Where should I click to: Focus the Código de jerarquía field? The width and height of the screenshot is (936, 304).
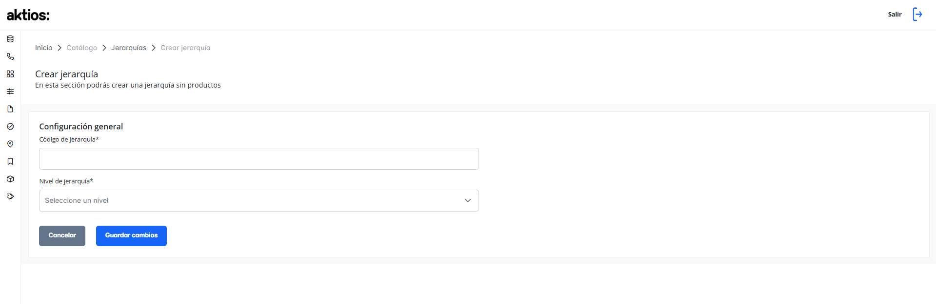click(259, 159)
